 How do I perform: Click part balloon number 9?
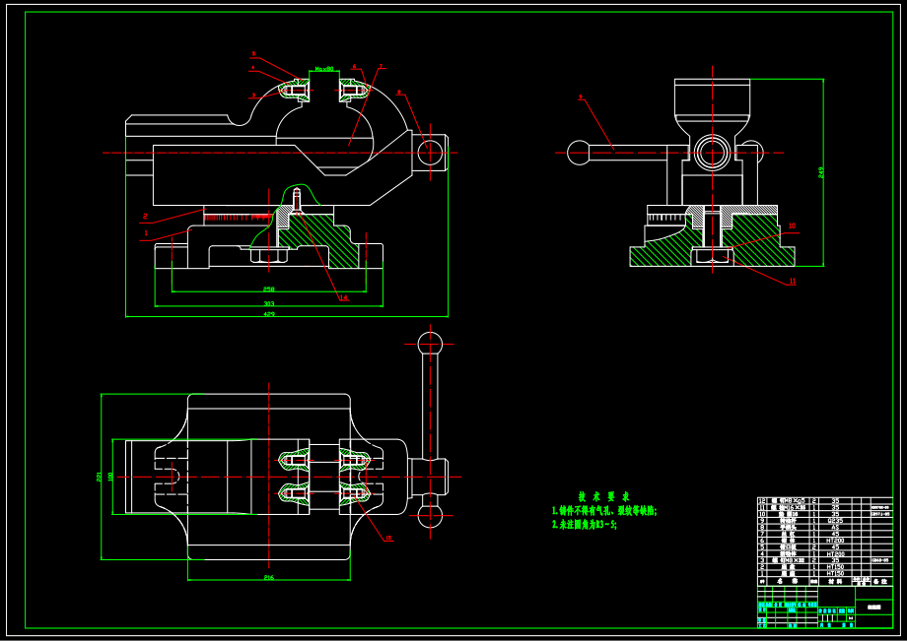pyautogui.click(x=580, y=97)
